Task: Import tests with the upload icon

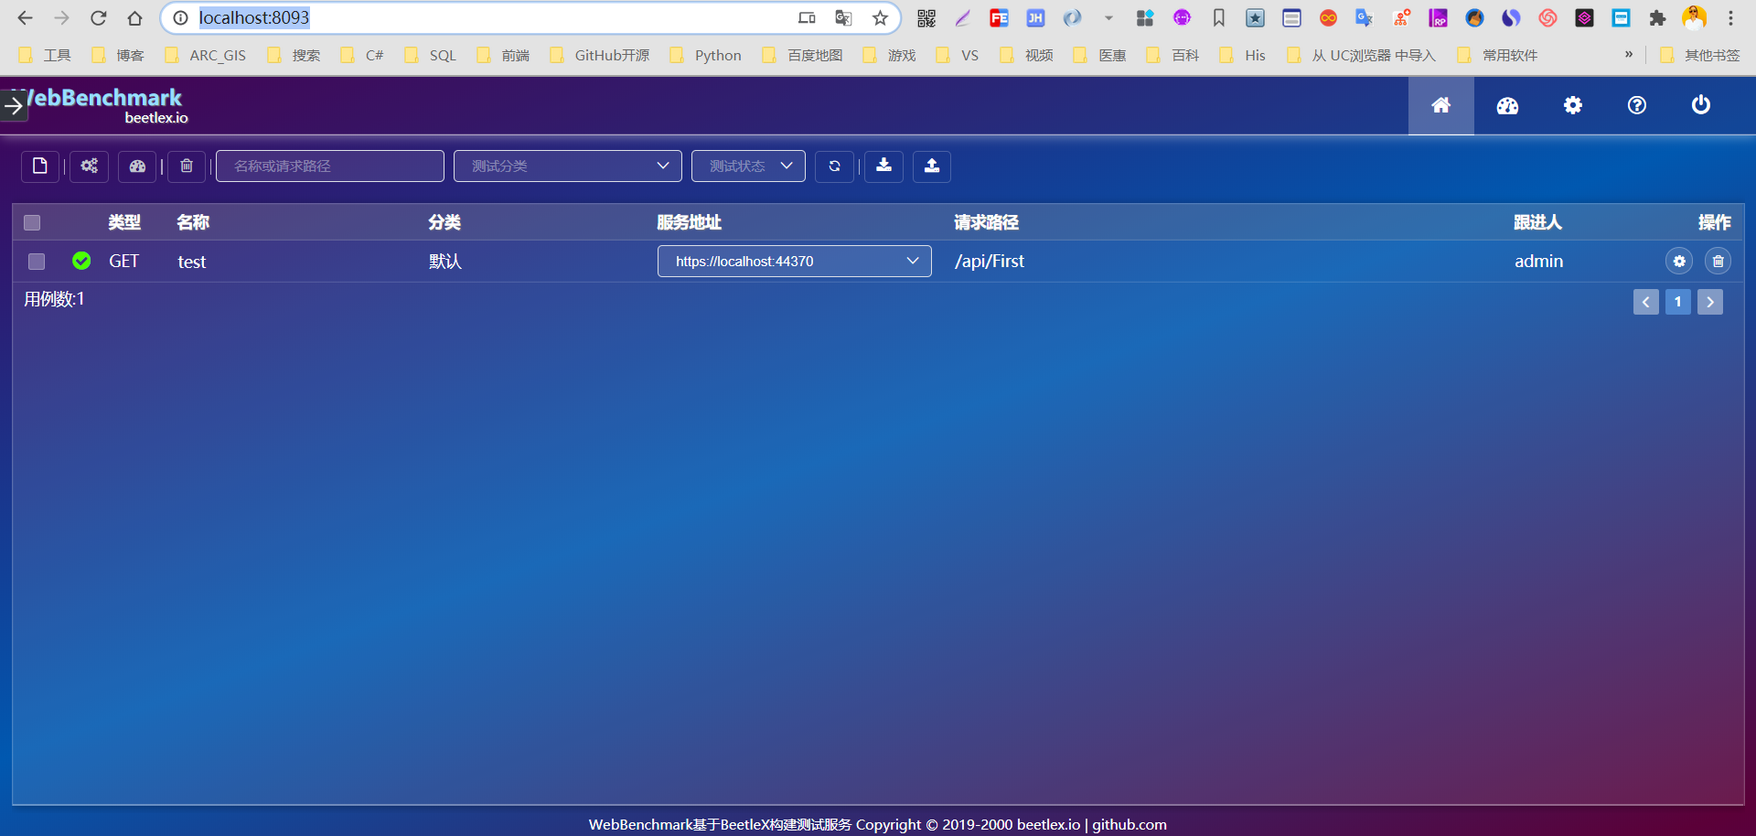Action: pyautogui.click(x=931, y=166)
